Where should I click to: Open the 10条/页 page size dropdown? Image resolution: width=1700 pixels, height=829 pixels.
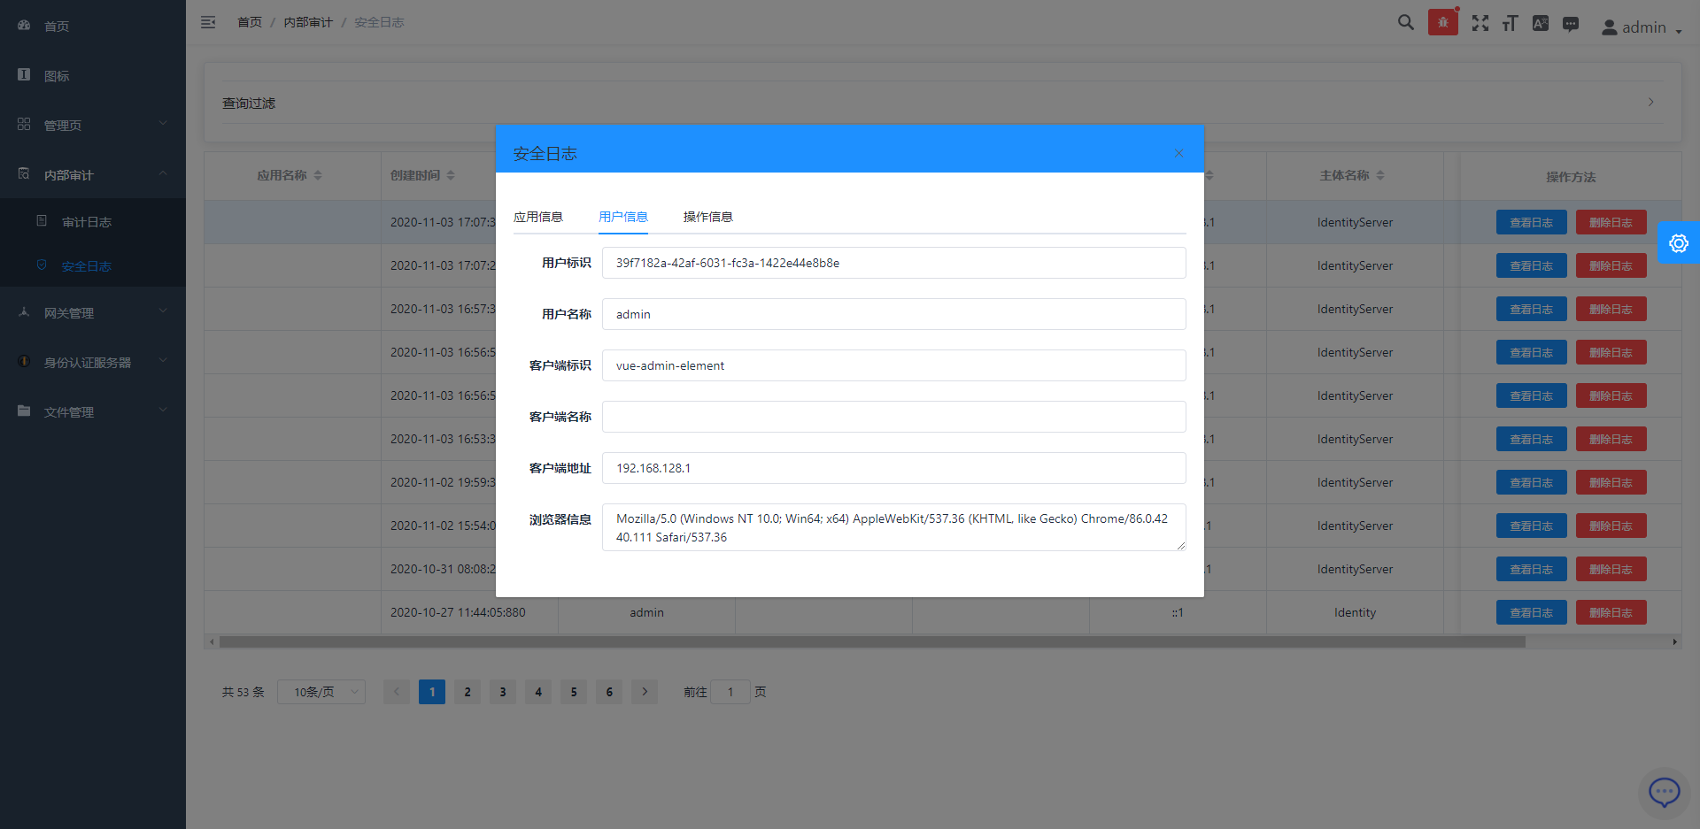pos(321,692)
